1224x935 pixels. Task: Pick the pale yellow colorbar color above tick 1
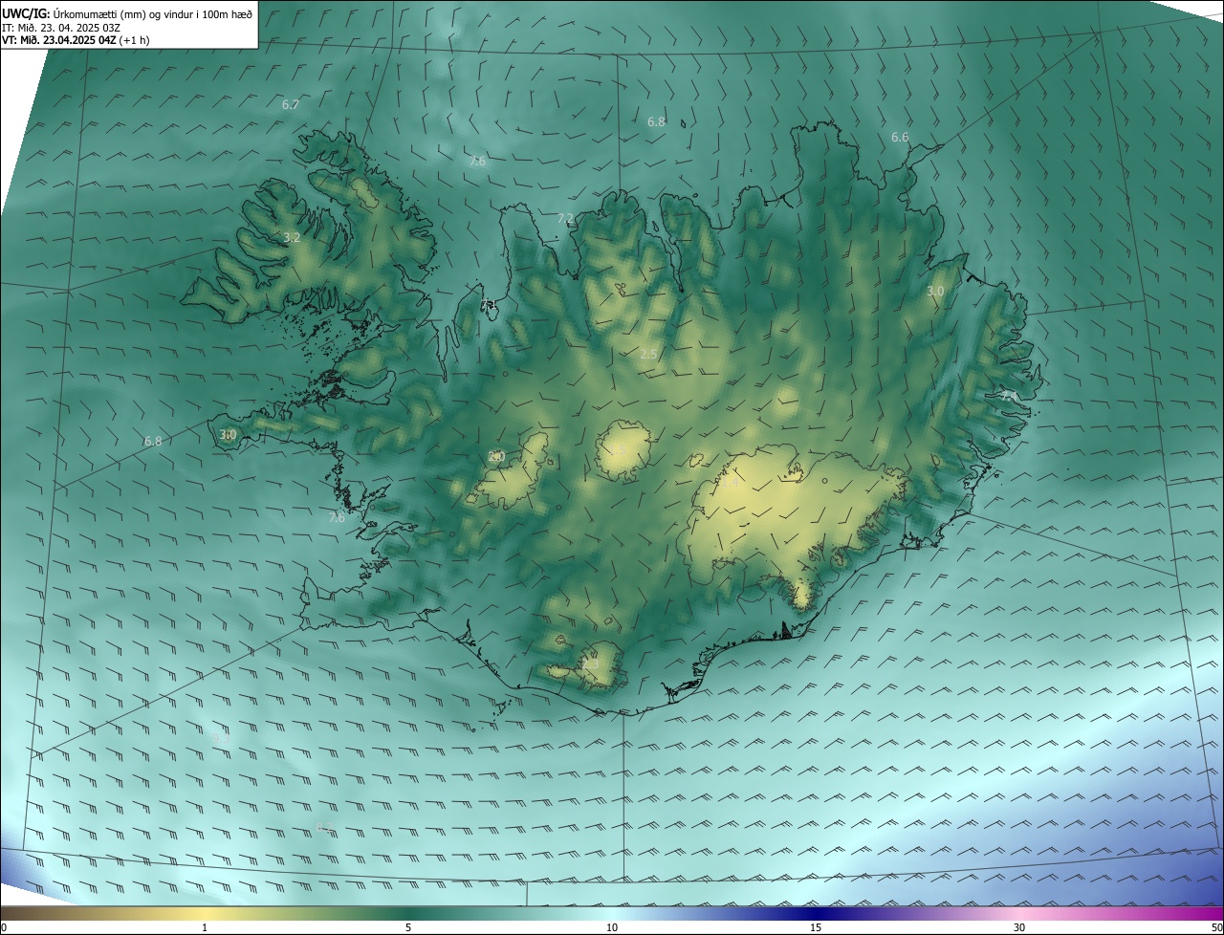point(205,913)
